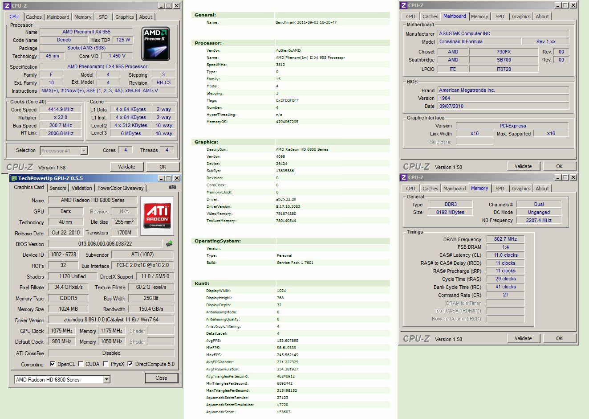Click the Default Clock 900 MHz field
Screen dimensions: 589x419
pos(61,341)
